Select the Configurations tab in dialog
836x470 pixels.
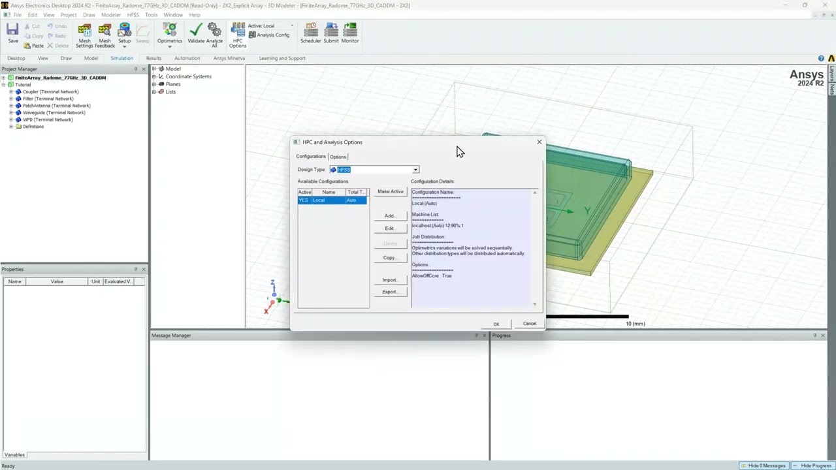click(x=311, y=157)
